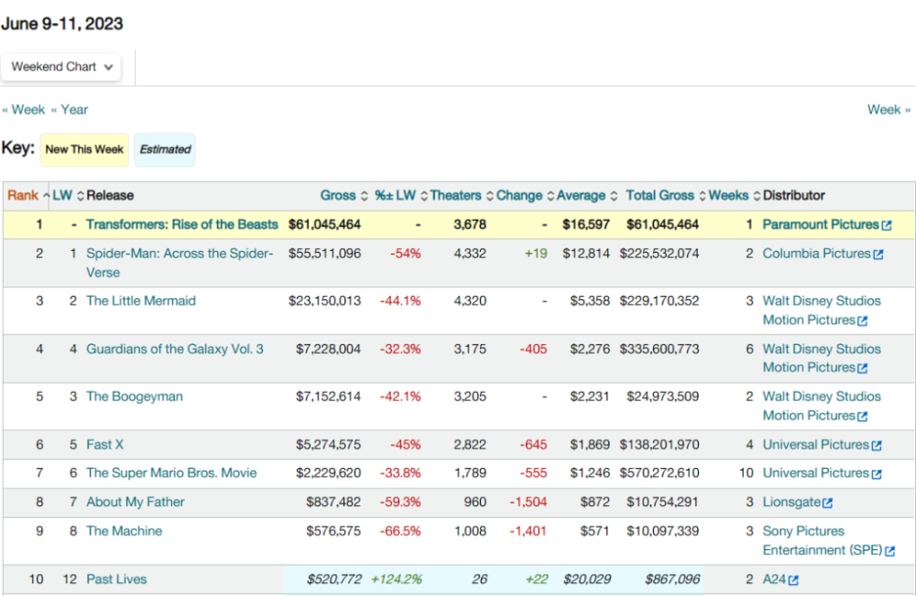Click Universal Pictures external icon for Super Mario Bros.
Screen dimensions: 916x596
[877, 474]
